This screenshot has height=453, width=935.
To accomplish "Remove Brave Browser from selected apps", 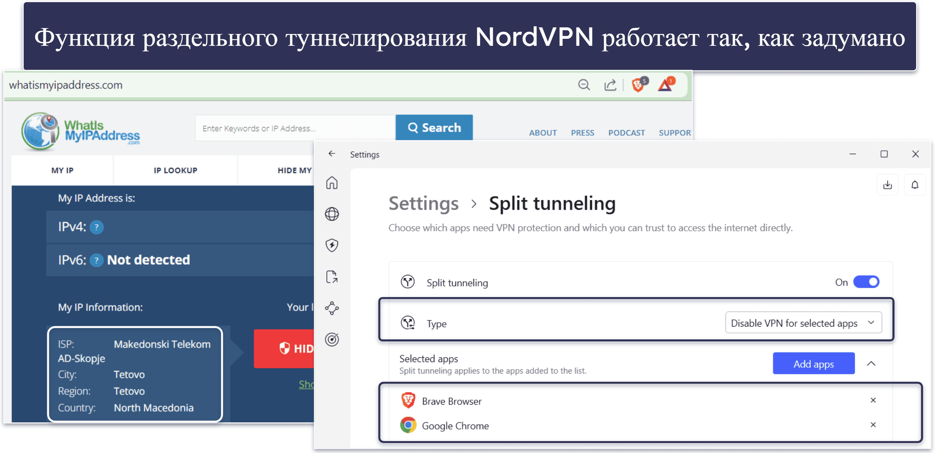I will pyautogui.click(x=873, y=400).
